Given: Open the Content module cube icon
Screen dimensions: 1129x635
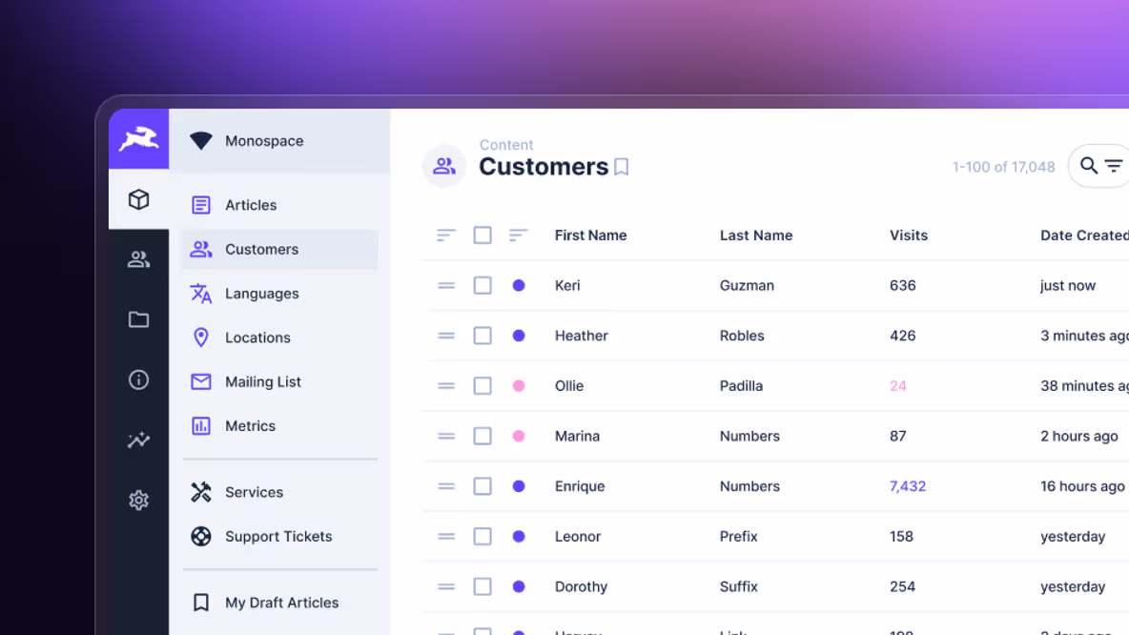Looking at the screenshot, I should 138,199.
